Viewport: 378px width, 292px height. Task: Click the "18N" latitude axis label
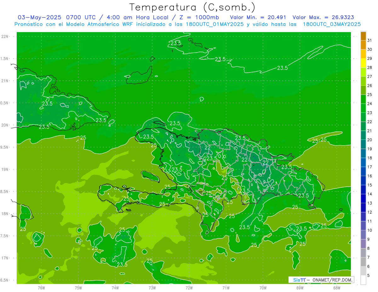(x=5, y=214)
